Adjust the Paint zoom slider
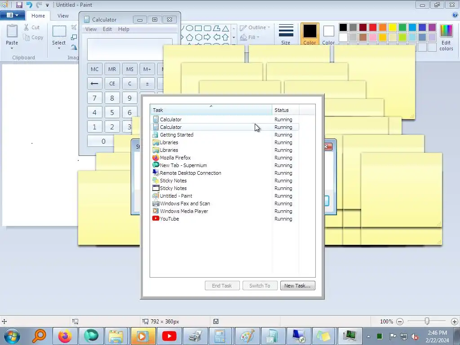The image size is (460, 345). tap(427, 321)
